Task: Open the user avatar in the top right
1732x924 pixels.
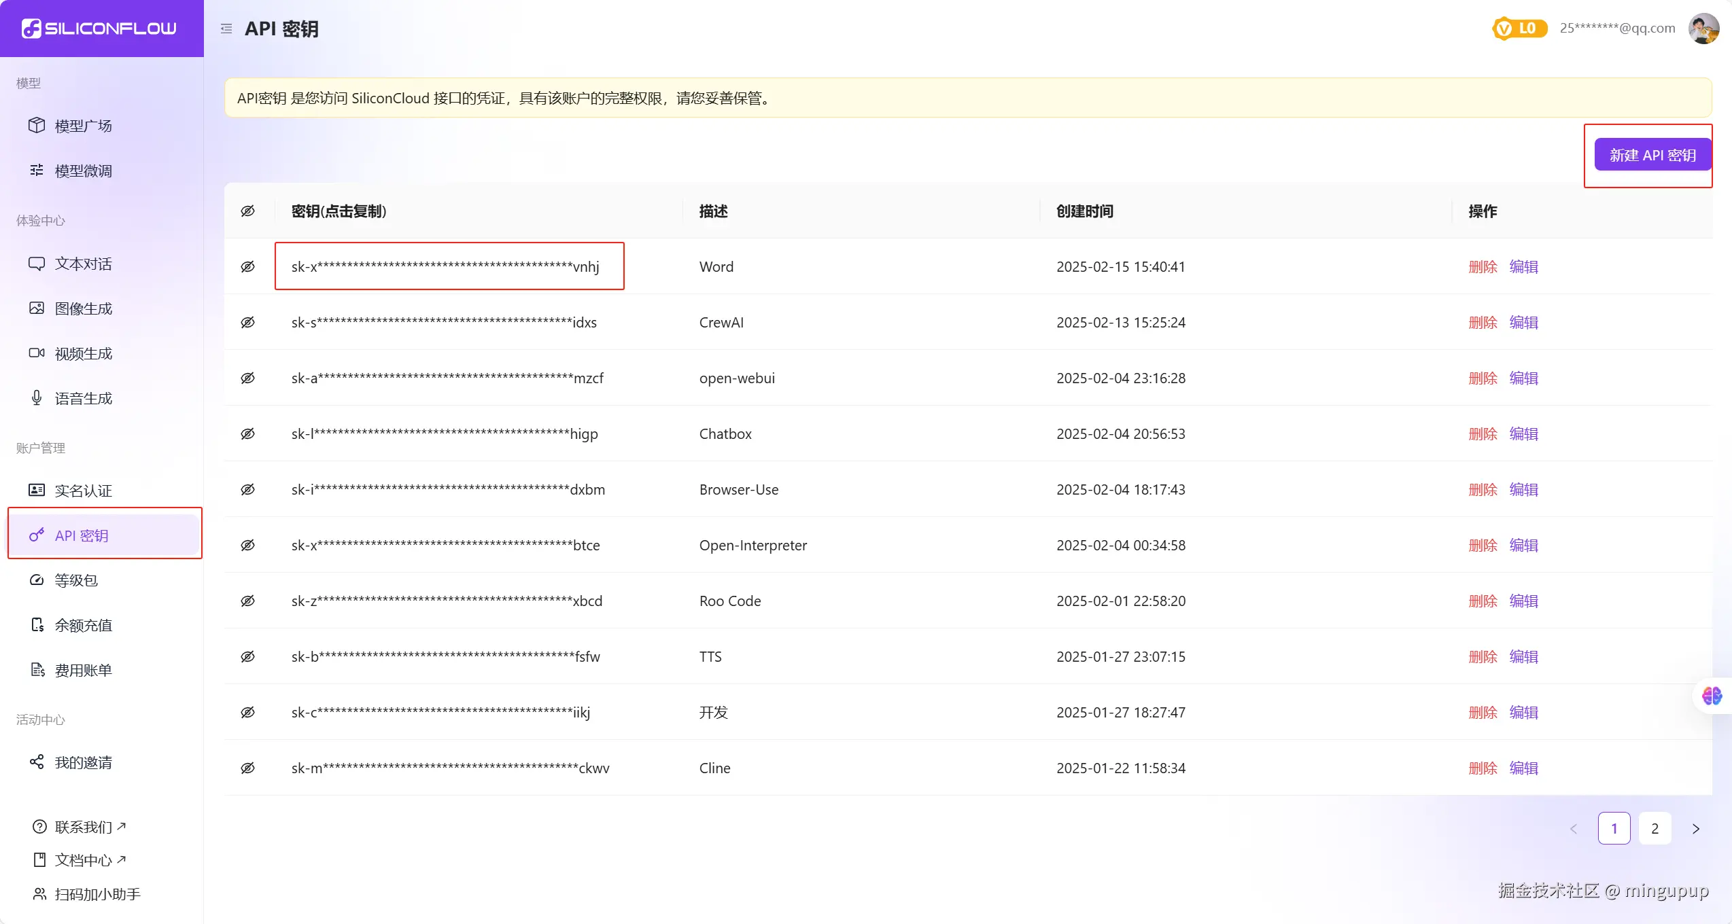Action: pyautogui.click(x=1703, y=29)
